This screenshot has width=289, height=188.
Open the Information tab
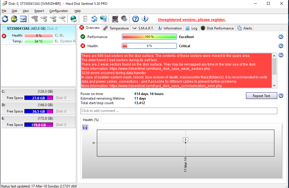[x=170, y=28]
